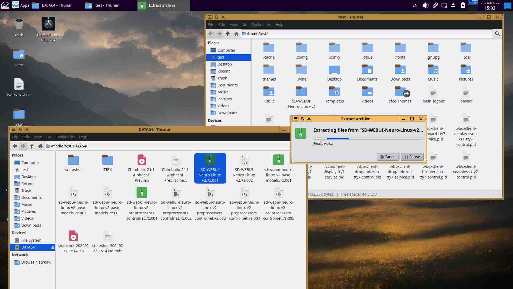Click the home icon in DATA64 toolbar
The image size is (513, 289).
40,146
